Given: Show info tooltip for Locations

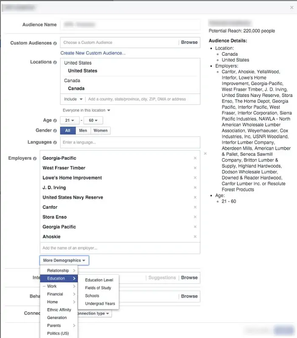Looking at the screenshot, I should [55, 62].
